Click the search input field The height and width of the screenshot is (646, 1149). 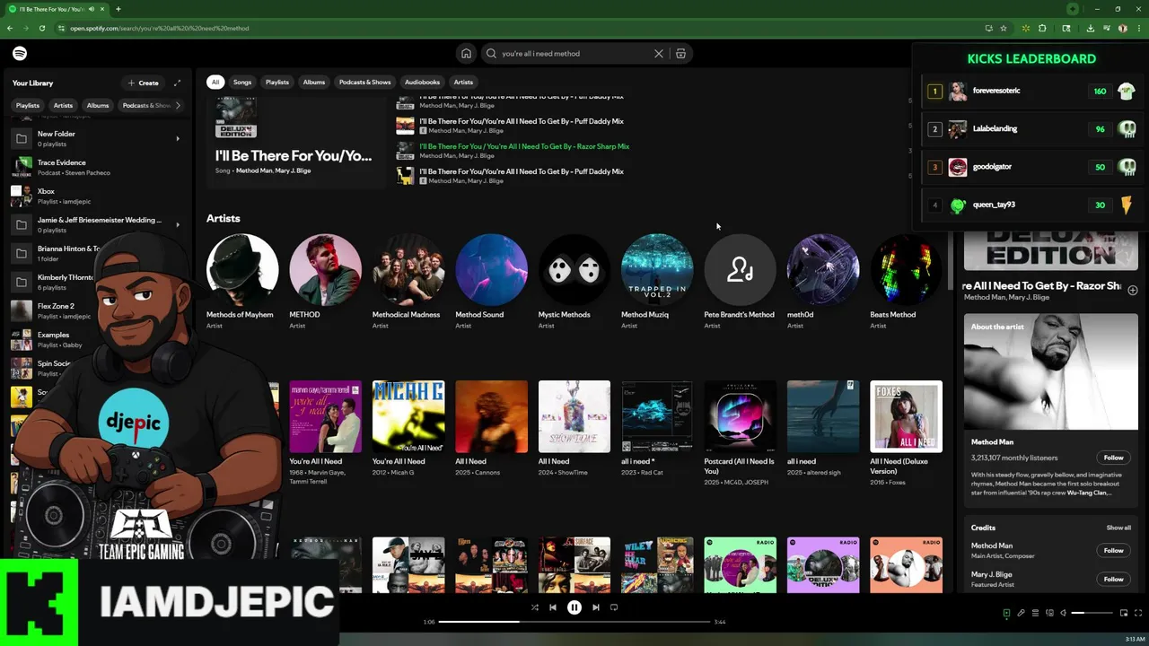pyautogui.click(x=574, y=53)
